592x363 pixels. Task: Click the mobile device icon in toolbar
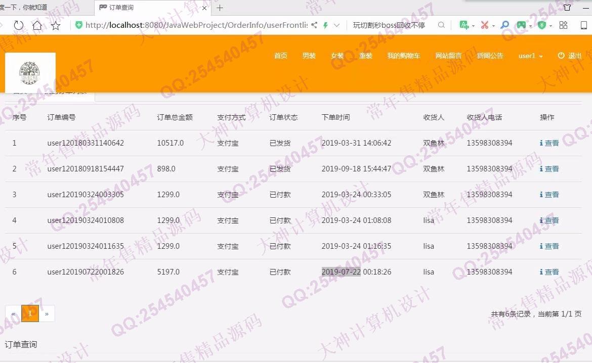[x=584, y=25]
